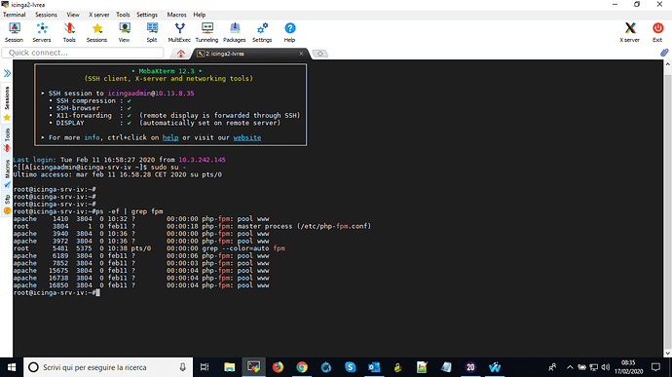Click the Sessions star icon
Image resolution: width=672 pixels, height=377 pixels.
pos(96,32)
